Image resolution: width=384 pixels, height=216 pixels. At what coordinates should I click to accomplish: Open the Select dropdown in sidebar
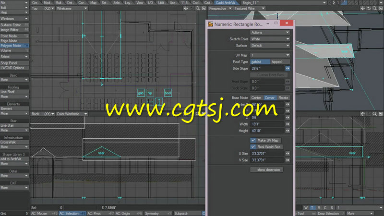coord(14,57)
